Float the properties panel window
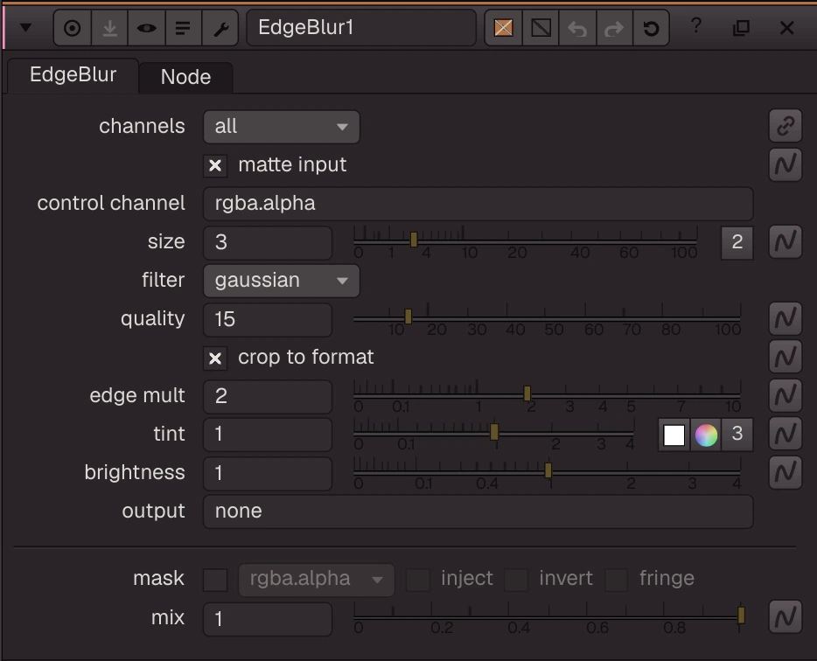Viewport: 817px width, 661px height. coord(741,28)
